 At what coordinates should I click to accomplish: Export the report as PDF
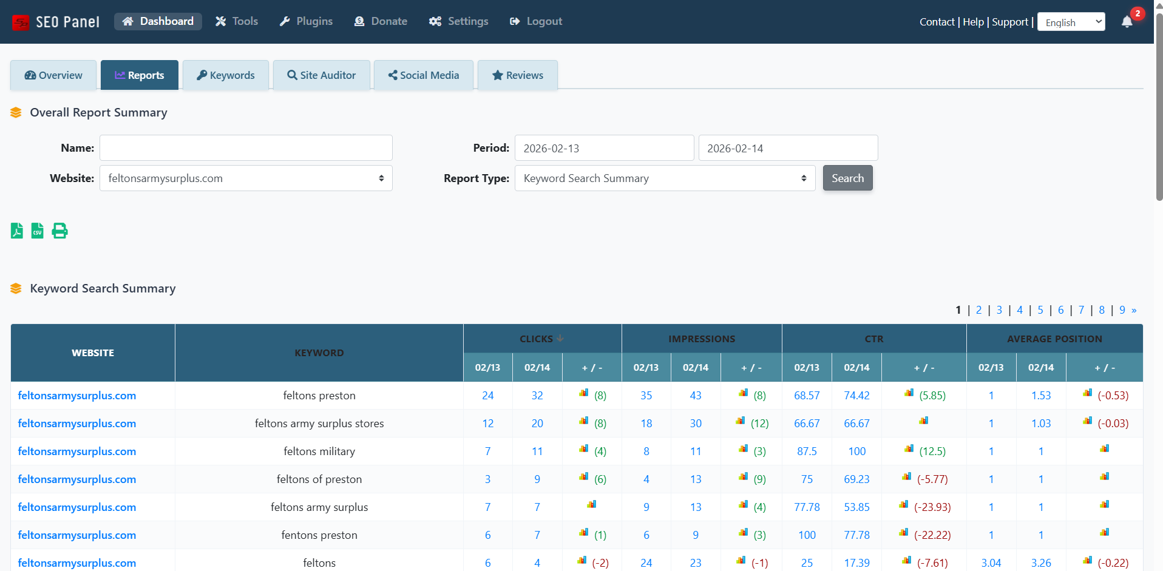[x=16, y=231]
